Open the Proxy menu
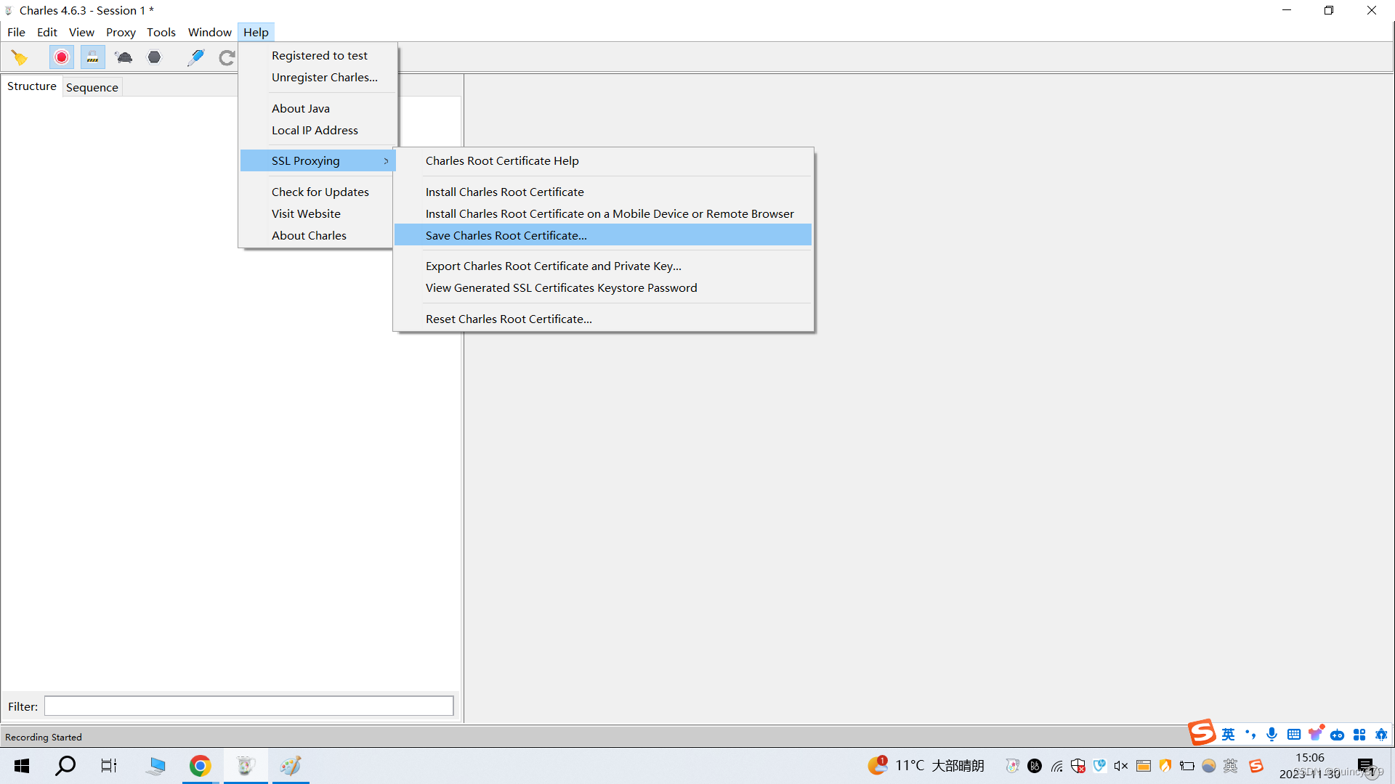1395x784 pixels. click(121, 32)
